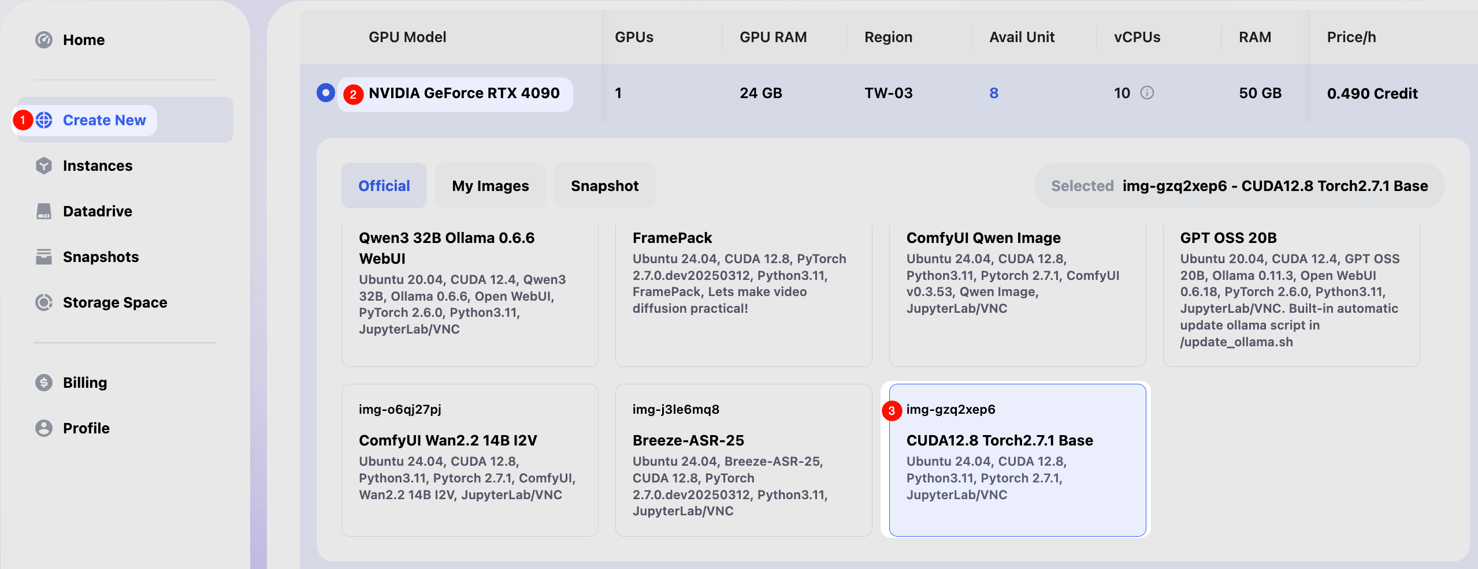Screen dimensions: 1478x569
Task: Click the Home gauge icon
Action: (44, 40)
